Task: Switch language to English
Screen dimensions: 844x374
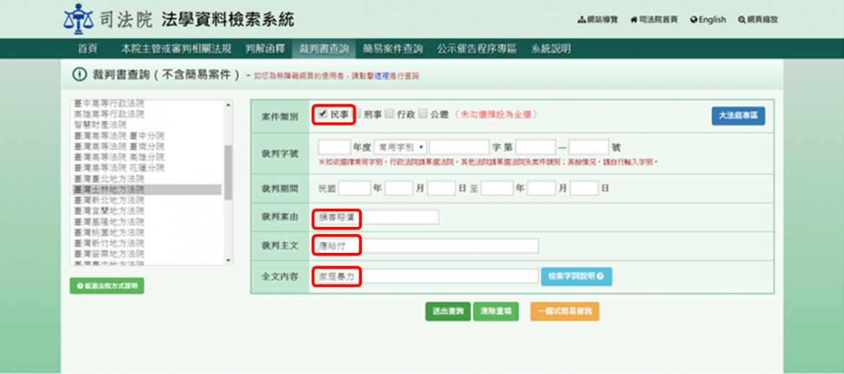Action: 708,19
